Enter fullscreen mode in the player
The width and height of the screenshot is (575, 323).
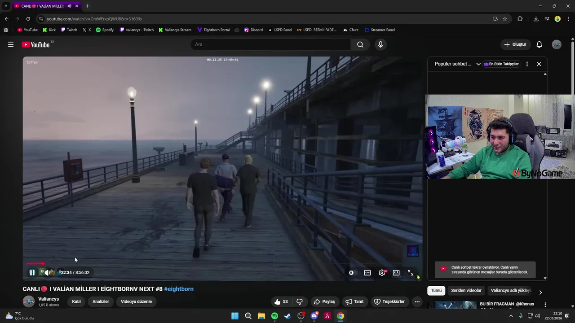[x=411, y=273]
